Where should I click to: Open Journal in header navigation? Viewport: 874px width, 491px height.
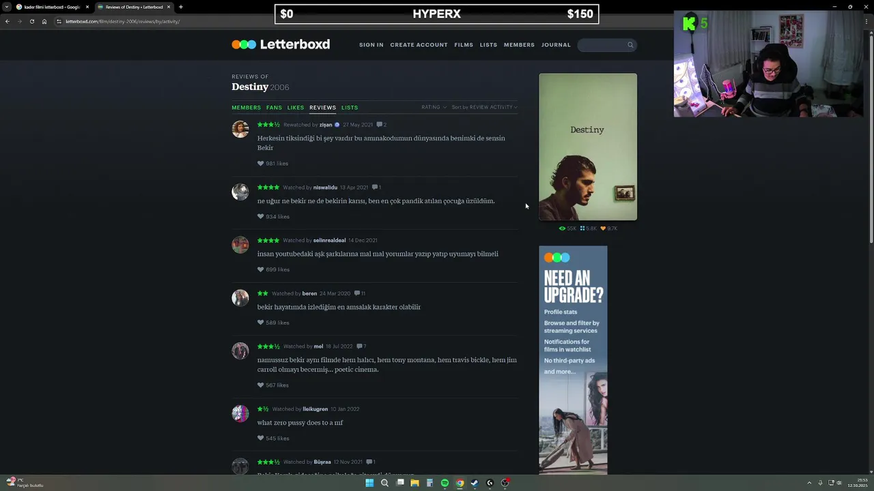[556, 45]
